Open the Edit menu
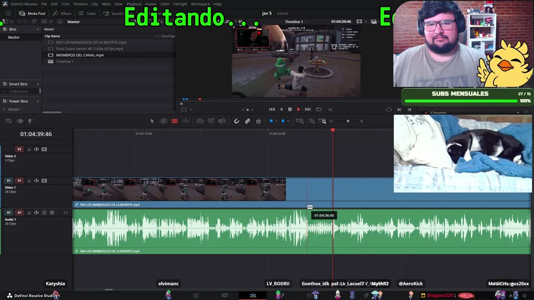 [54, 4]
